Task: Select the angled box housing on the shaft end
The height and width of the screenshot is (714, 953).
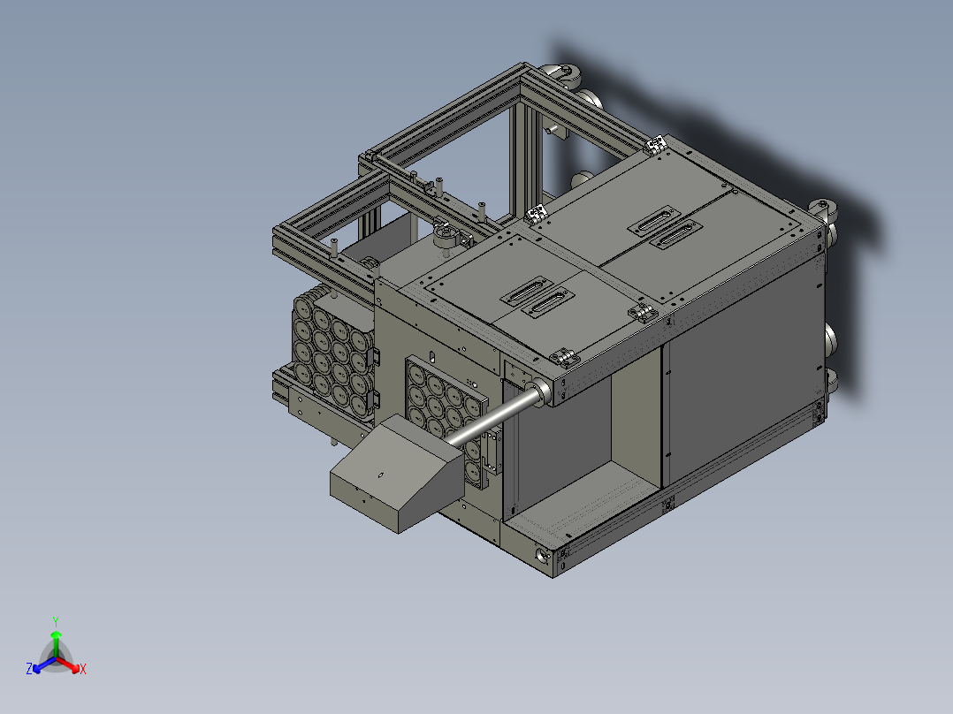Action: [x=398, y=475]
